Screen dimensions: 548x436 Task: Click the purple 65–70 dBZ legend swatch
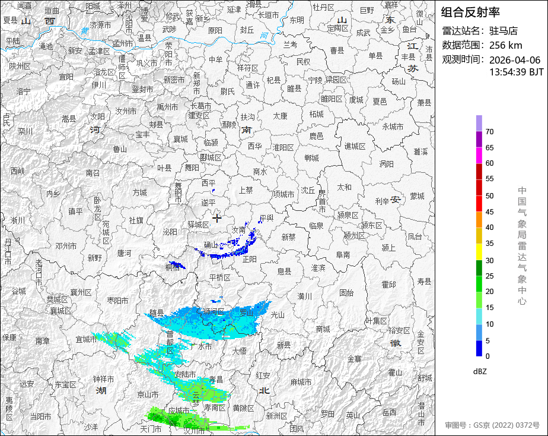click(479, 139)
